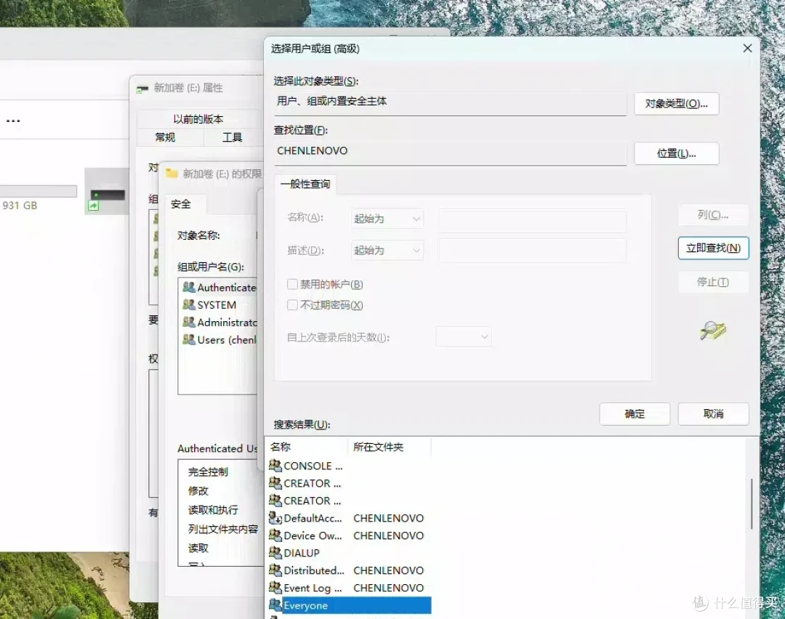The width and height of the screenshot is (785, 619).
Task: Click the 名称 column header
Action: 307,447
